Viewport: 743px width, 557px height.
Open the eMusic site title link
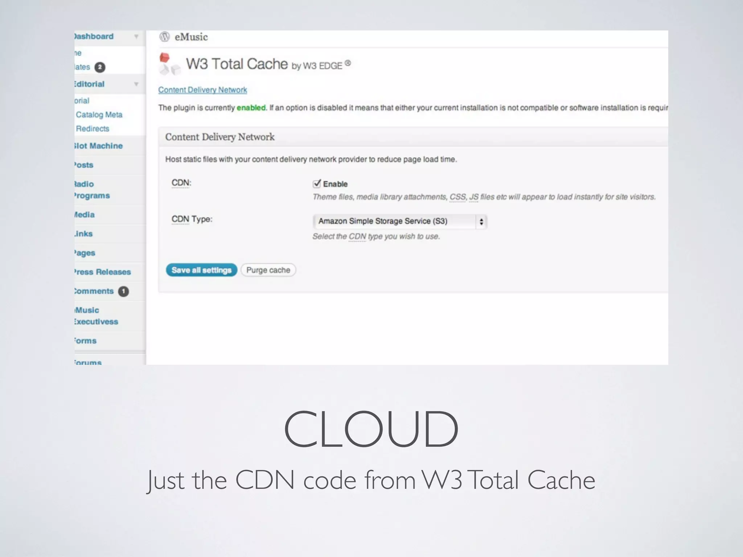(191, 37)
